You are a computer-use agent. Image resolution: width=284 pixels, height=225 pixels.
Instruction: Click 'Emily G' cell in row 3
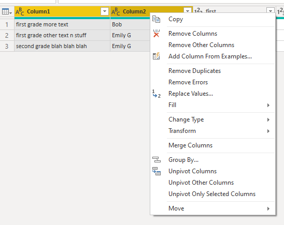coord(130,46)
